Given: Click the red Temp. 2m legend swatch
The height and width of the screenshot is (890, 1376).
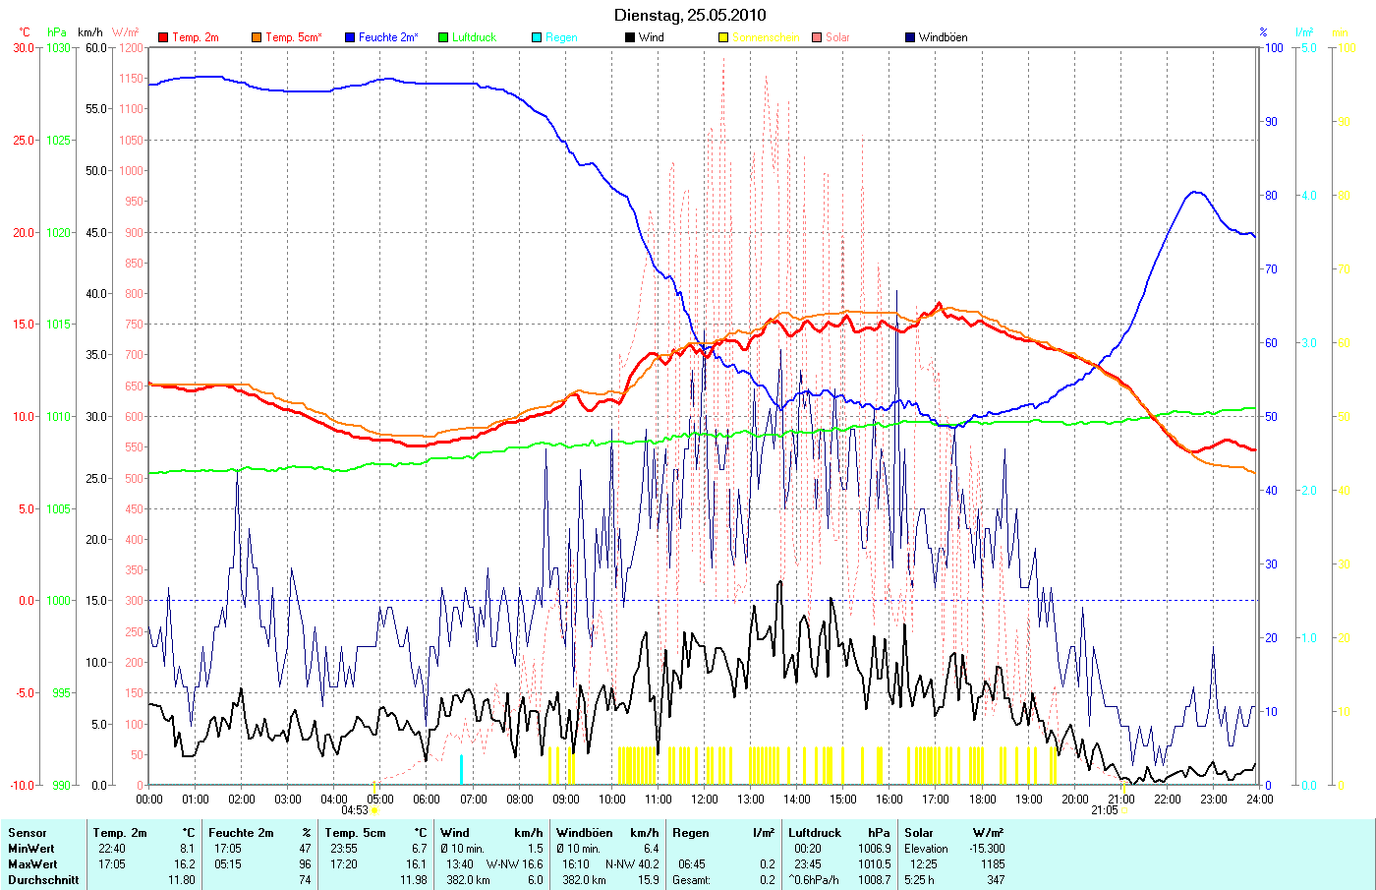Looking at the screenshot, I should pyautogui.click(x=163, y=37).
